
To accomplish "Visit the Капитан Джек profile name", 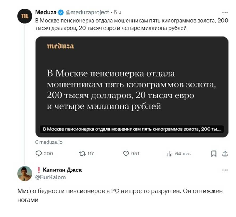I will [62, 170].
